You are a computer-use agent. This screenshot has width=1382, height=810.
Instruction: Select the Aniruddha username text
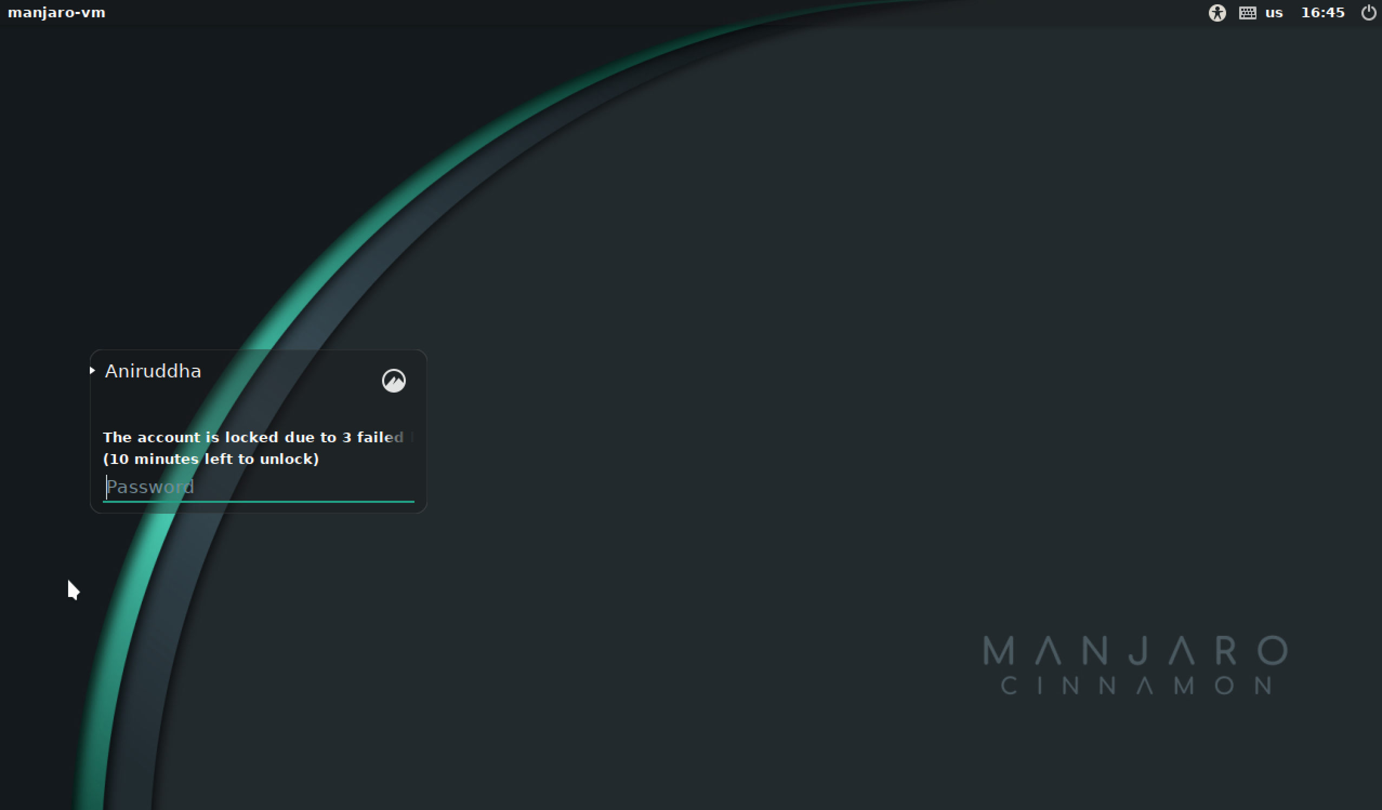point(153,370)
